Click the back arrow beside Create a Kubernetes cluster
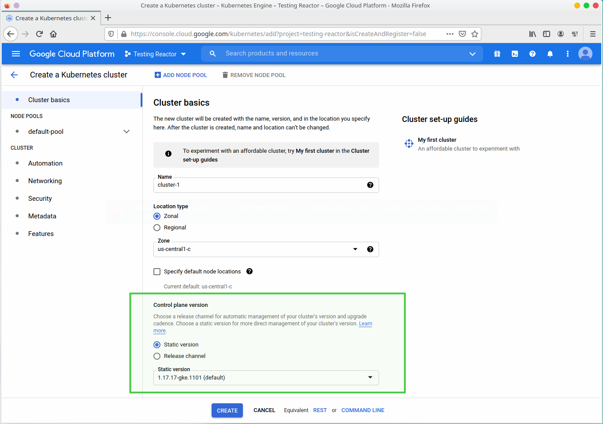This screenshot has height=424, width=603. click(x=14, y=75)
